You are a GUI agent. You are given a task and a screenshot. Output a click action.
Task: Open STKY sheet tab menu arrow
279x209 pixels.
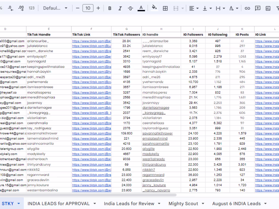coord(19,203)
